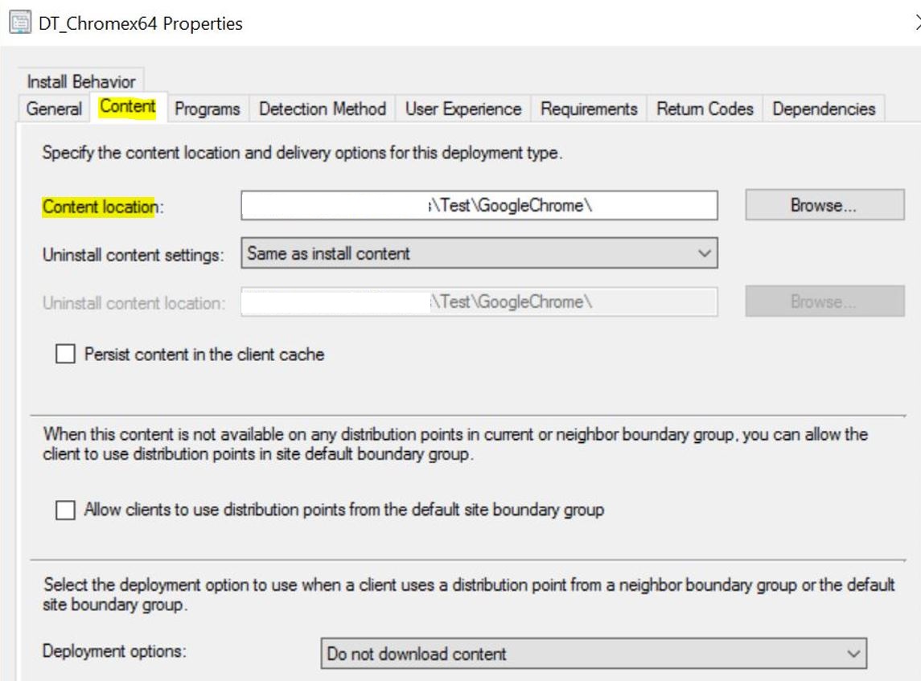Open the Detection Method tab
921x681 pixels.
[x=322, y=109]
